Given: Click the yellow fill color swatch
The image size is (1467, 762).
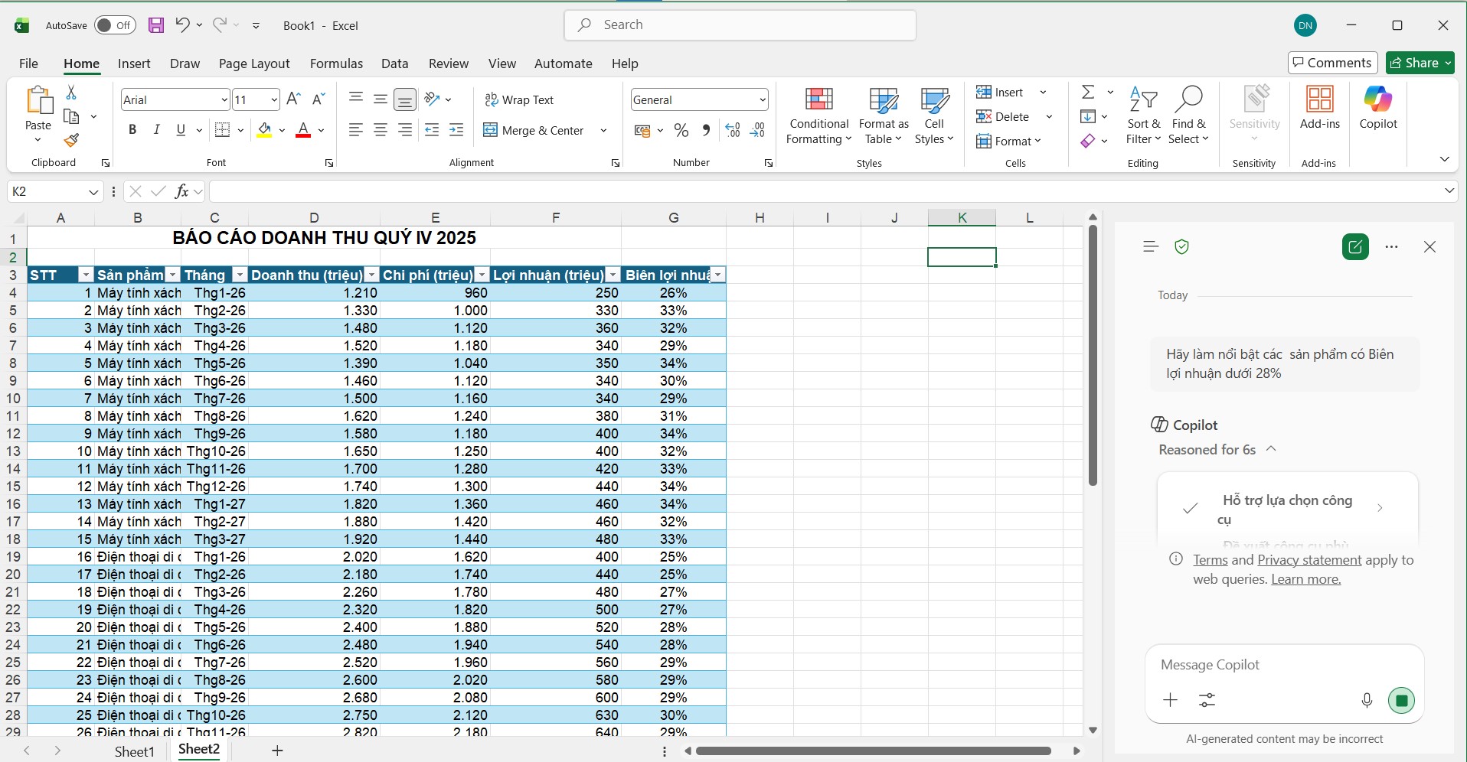Looking at the screenshot, I should [264, 130].
